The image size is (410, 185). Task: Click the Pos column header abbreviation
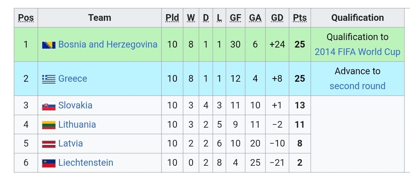coord(26,18)
